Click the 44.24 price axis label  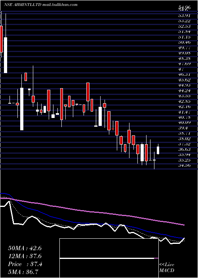(x=184, y=91)
